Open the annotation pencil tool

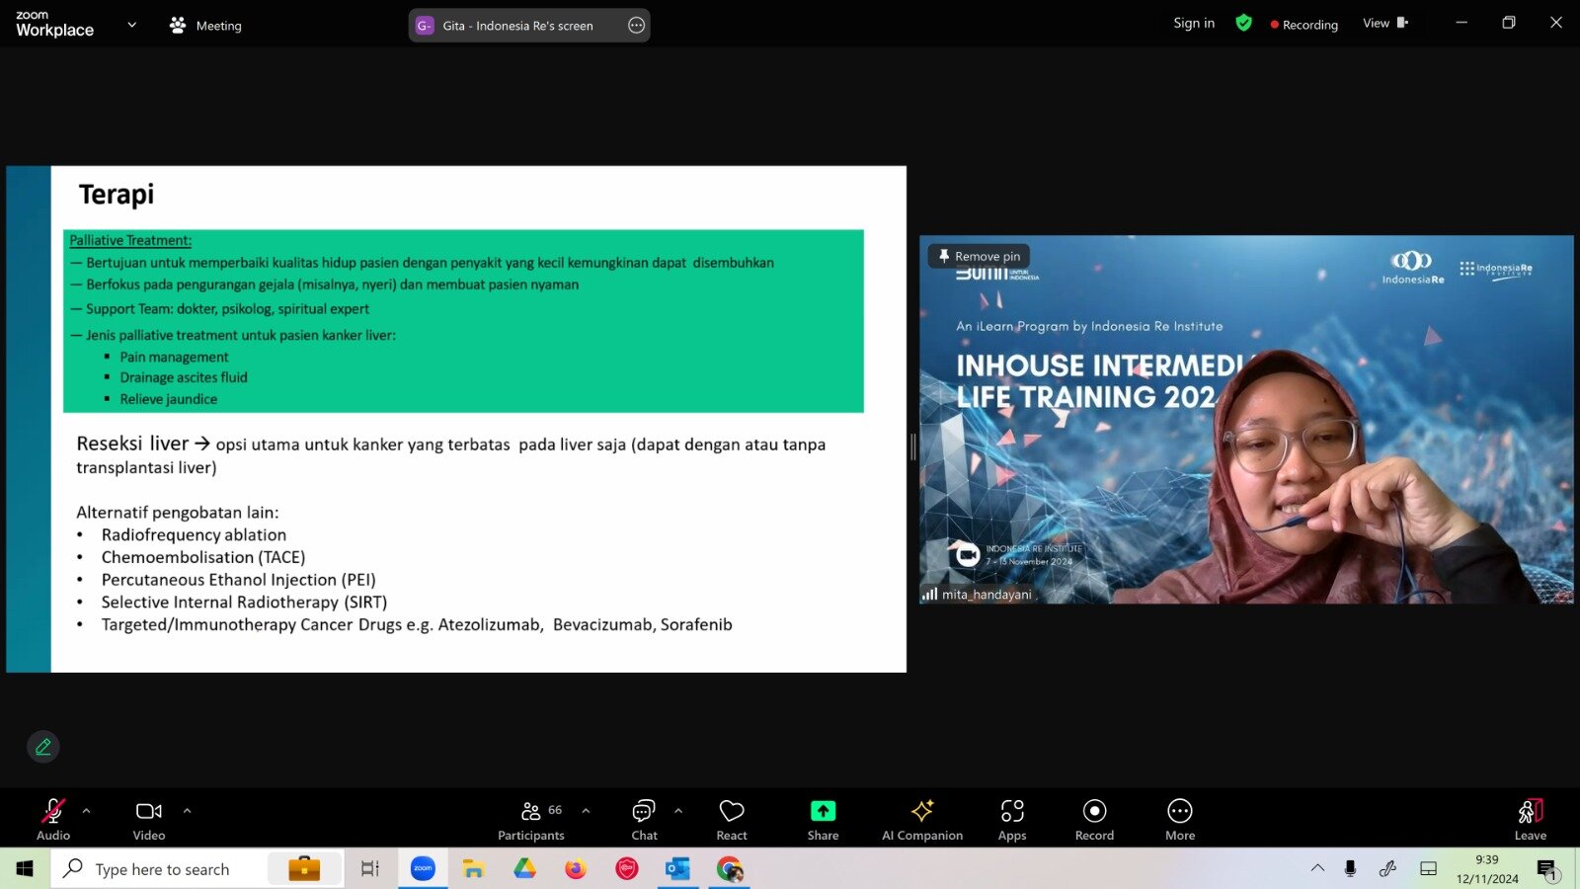(x=43, y=747)
